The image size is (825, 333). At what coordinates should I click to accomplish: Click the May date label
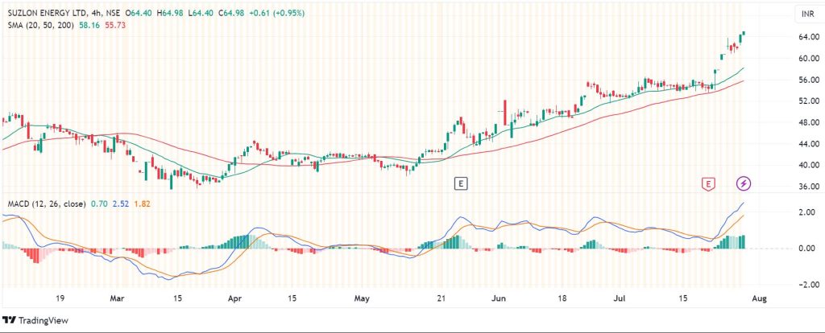coord(361,298)
